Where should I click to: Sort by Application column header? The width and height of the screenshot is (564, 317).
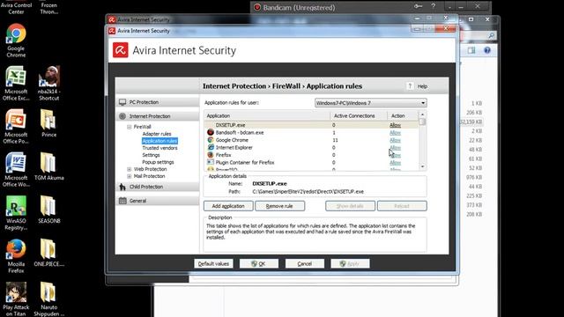click(267, 115)
